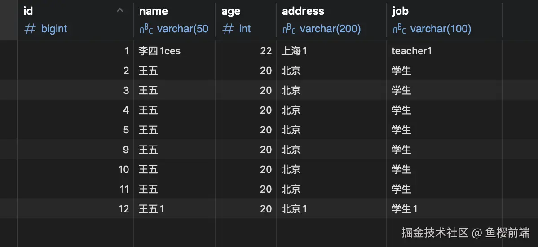This screenshot has width=538, height=247.
Task: Click the address column header
Action: [303, 11]
